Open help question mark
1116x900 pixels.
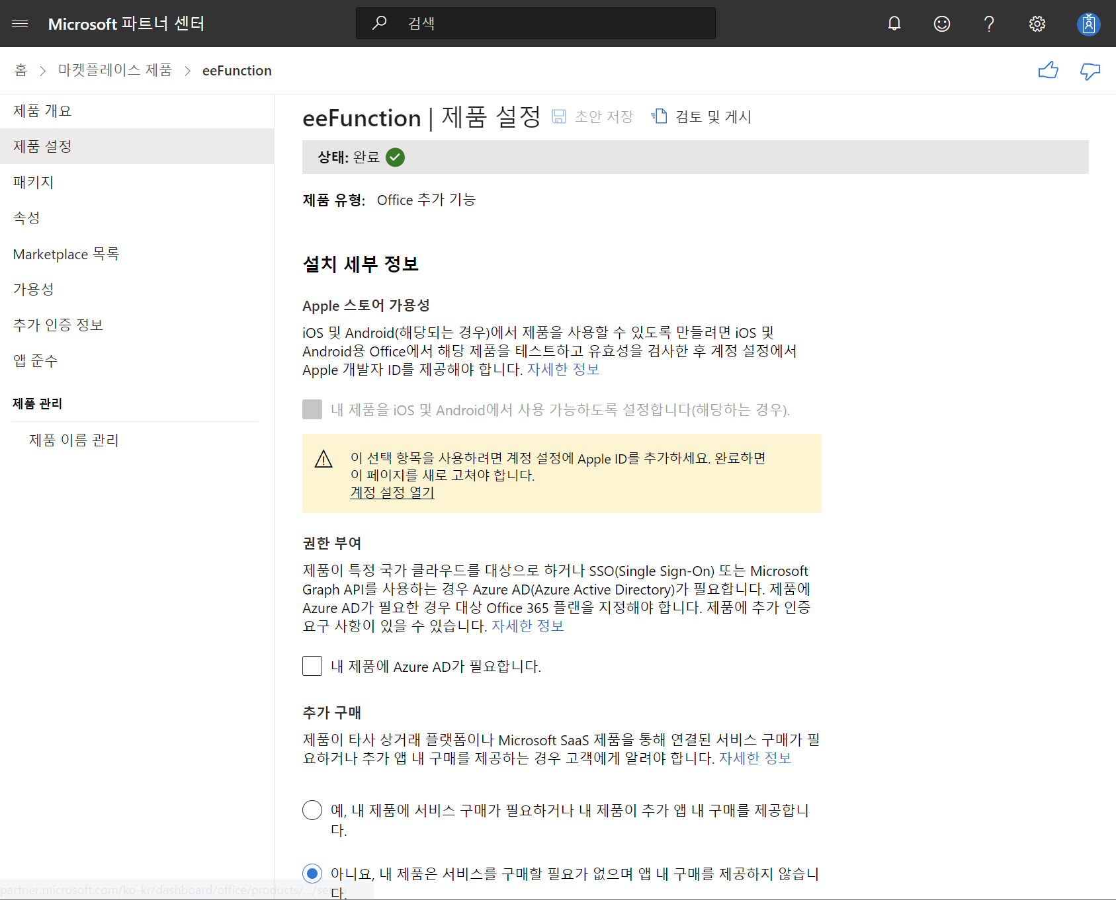coord(989,24)
